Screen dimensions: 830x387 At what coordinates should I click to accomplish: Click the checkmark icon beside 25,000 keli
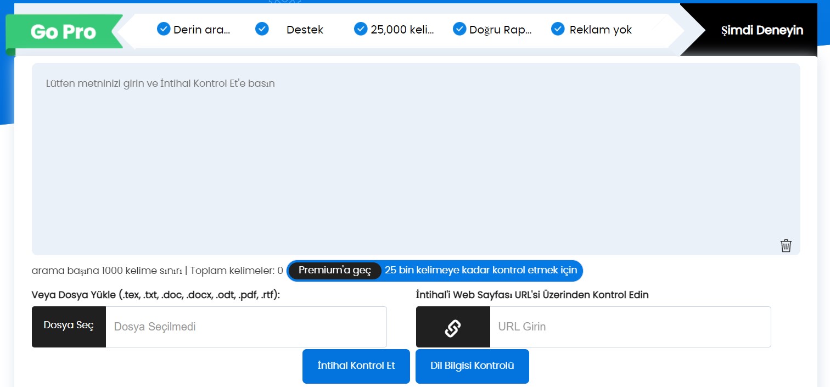click(x=361, y=29)
